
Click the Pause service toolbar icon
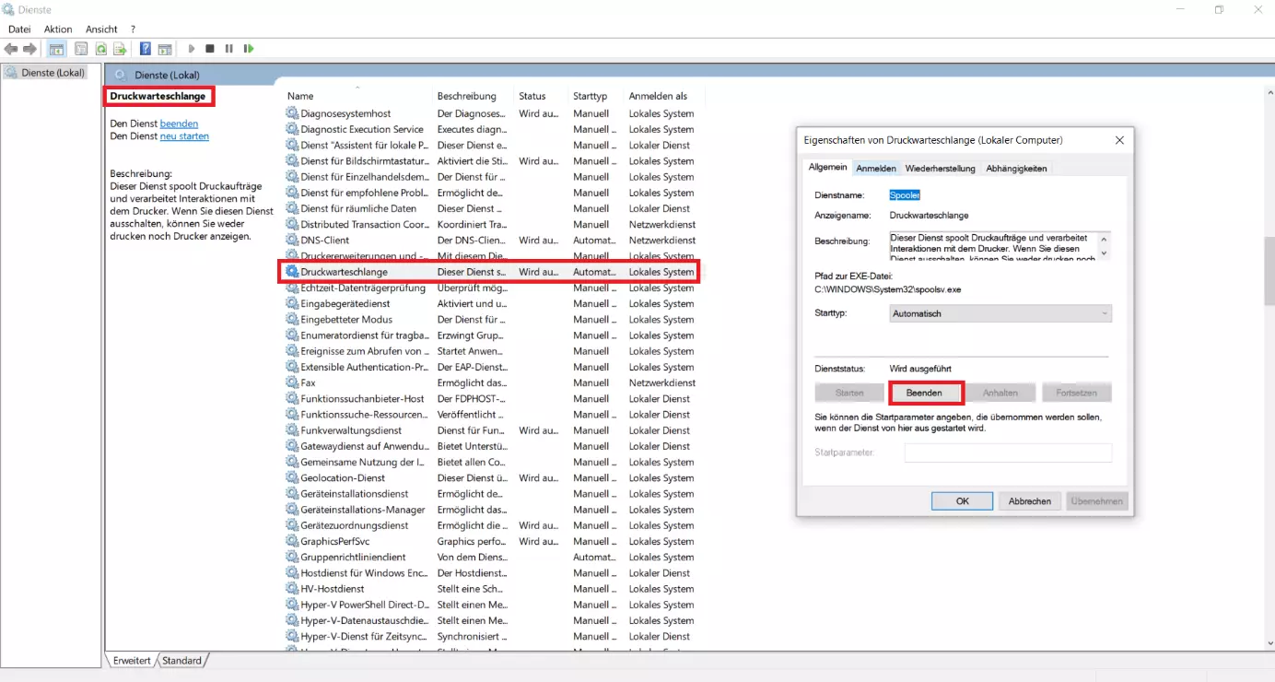pos(228,49)
